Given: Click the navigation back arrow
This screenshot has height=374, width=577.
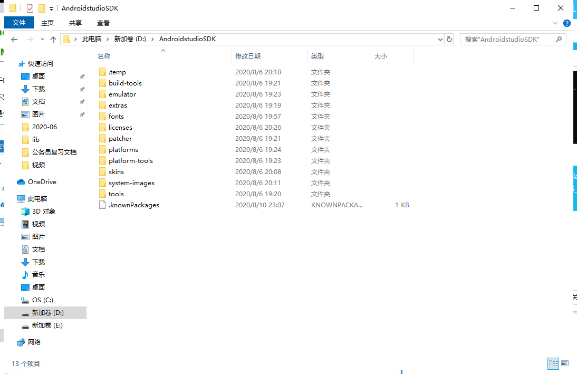Looking at the screenshot, I should [x=14, y=39].
